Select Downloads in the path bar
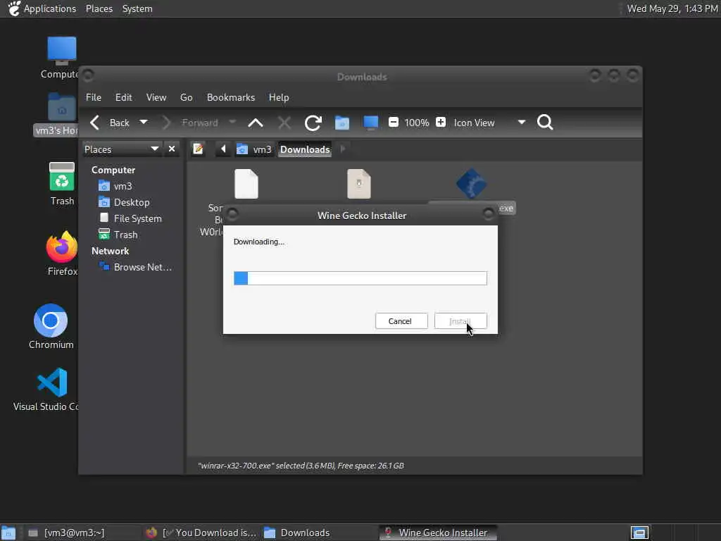Screen dimensions: 721x541 pyautogui.click(x=305, y=149)
